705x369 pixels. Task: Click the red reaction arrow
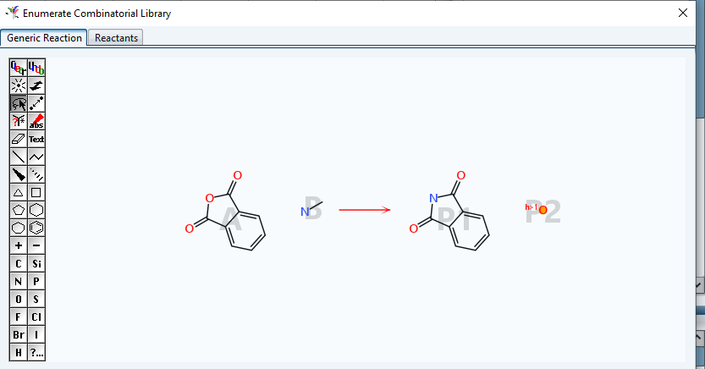point(364,209)
